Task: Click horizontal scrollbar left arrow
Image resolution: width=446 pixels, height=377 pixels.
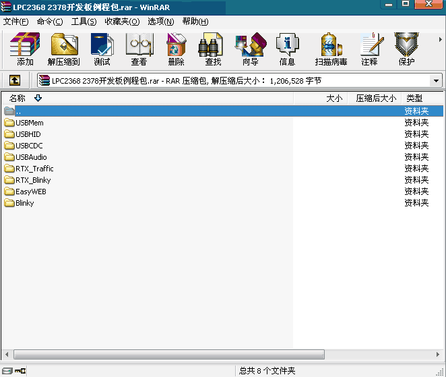Action: (x=7, y=355)
